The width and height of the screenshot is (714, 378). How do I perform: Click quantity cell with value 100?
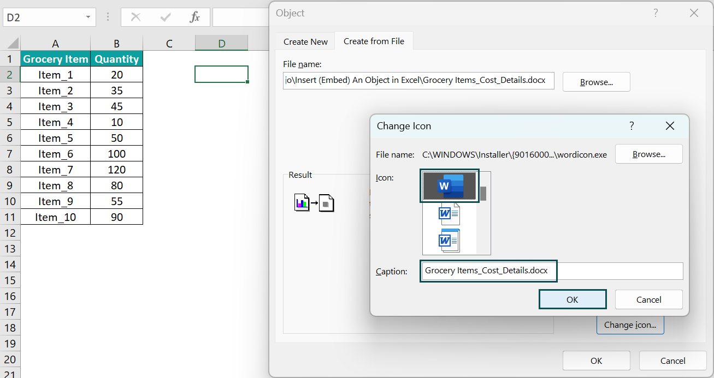[116, 154]
